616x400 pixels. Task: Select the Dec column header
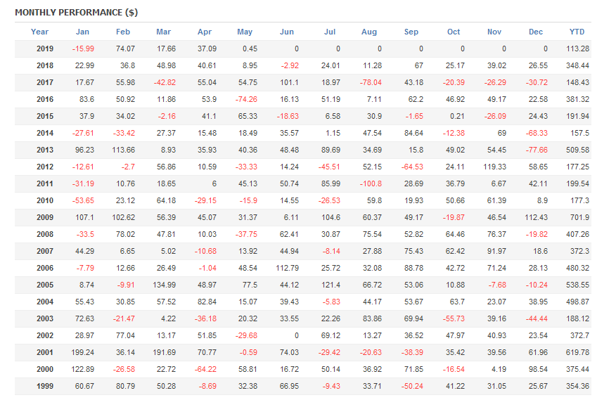pyautogui.click(x=536, y=32)
